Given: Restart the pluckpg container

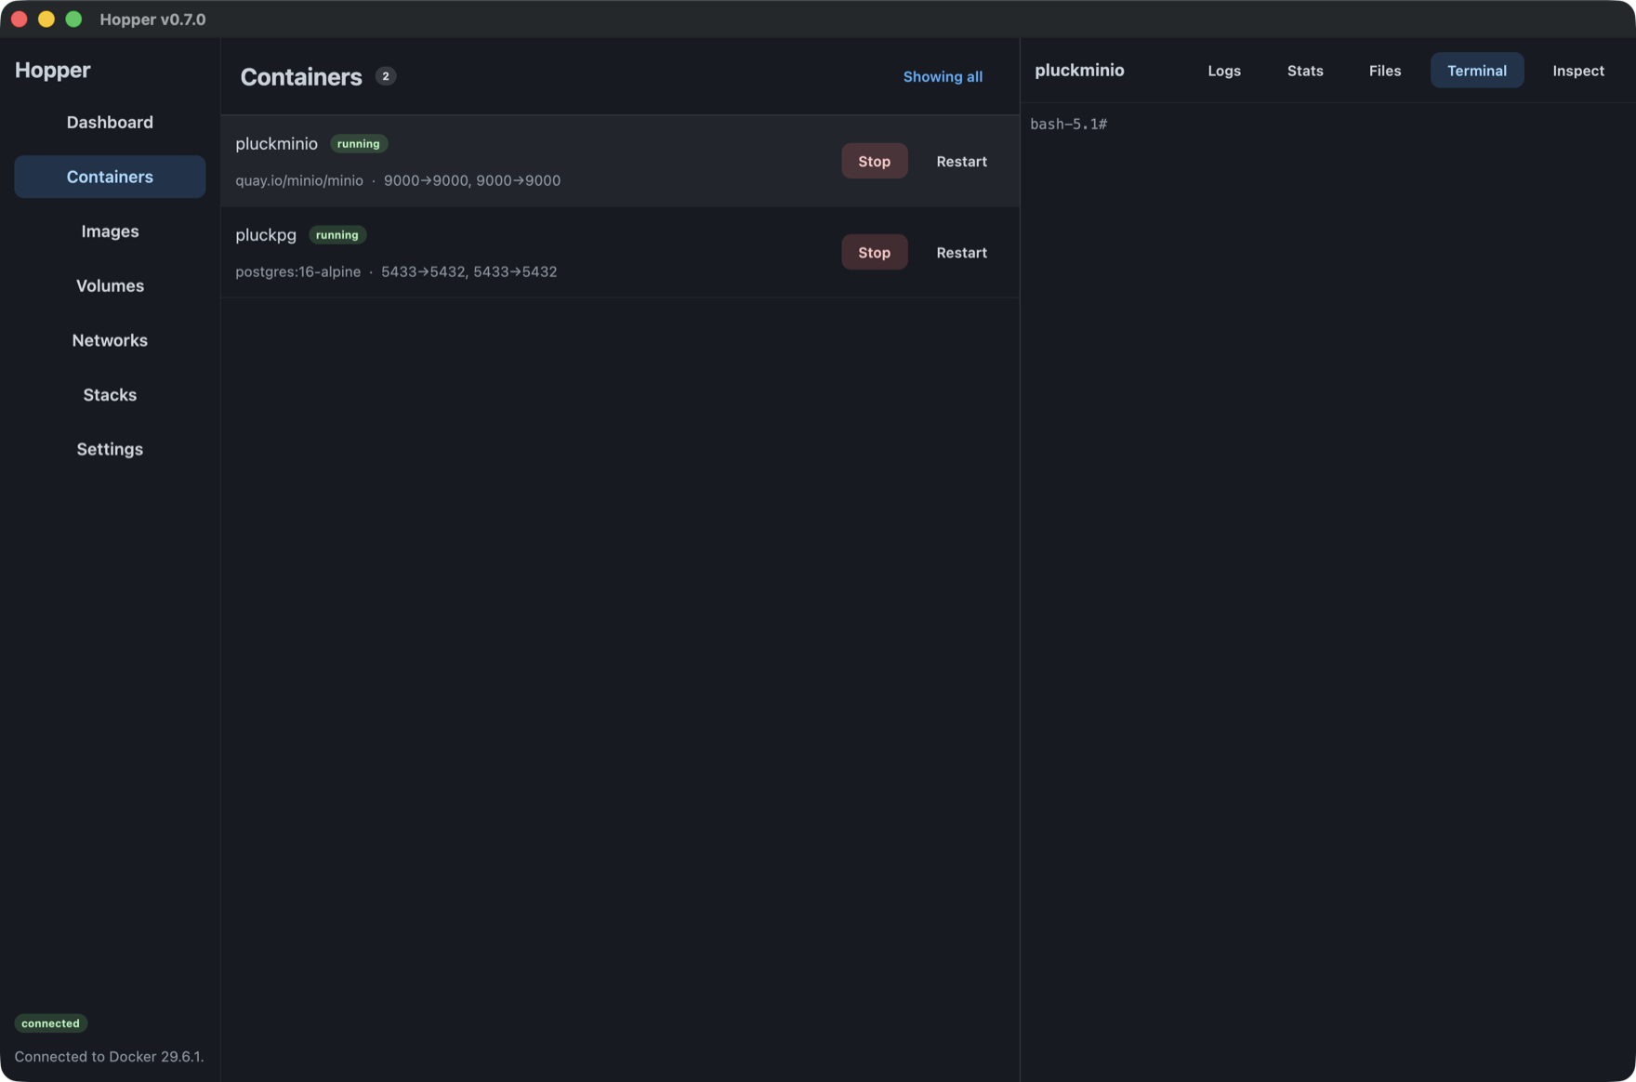Looking at the screenshot, I should [x=961, y=252].
